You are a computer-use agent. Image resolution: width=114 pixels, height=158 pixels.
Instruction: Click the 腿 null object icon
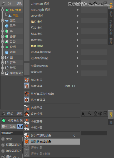coord(7,57)
